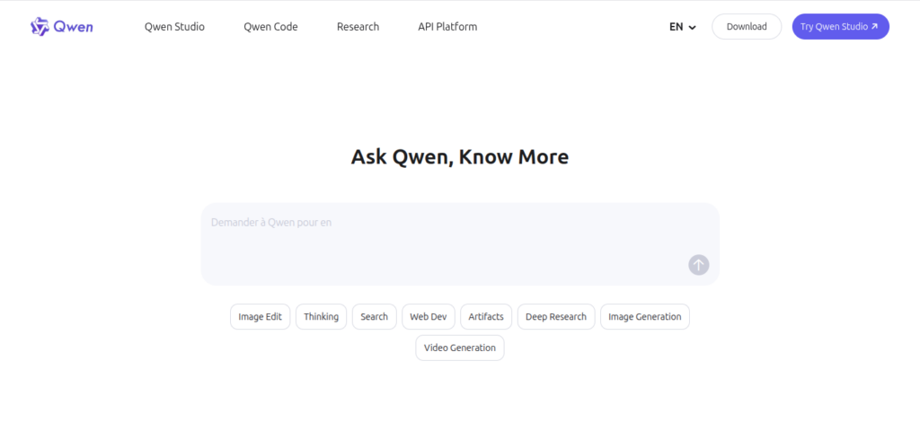Open the Research menu item
This screenshot has width=920, height=432.
(x=358, y=27)
